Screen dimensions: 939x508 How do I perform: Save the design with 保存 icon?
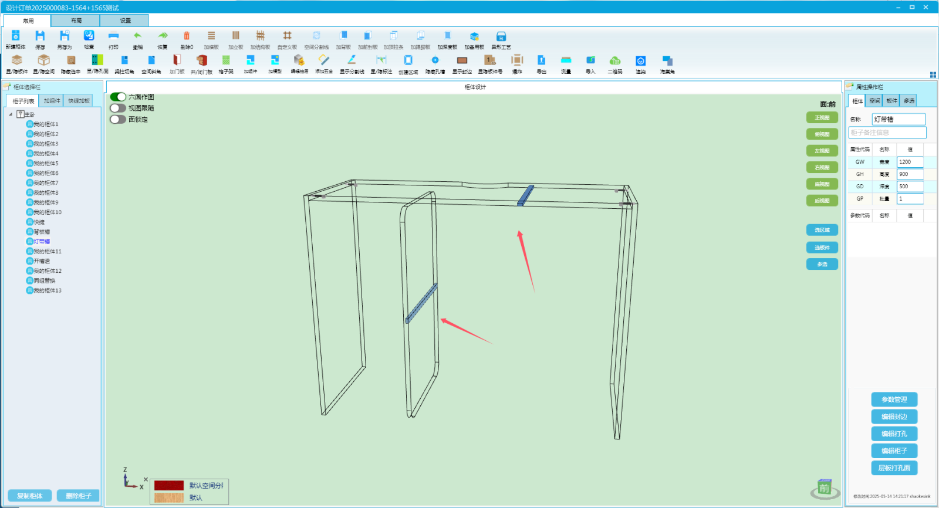click(40, 36)
